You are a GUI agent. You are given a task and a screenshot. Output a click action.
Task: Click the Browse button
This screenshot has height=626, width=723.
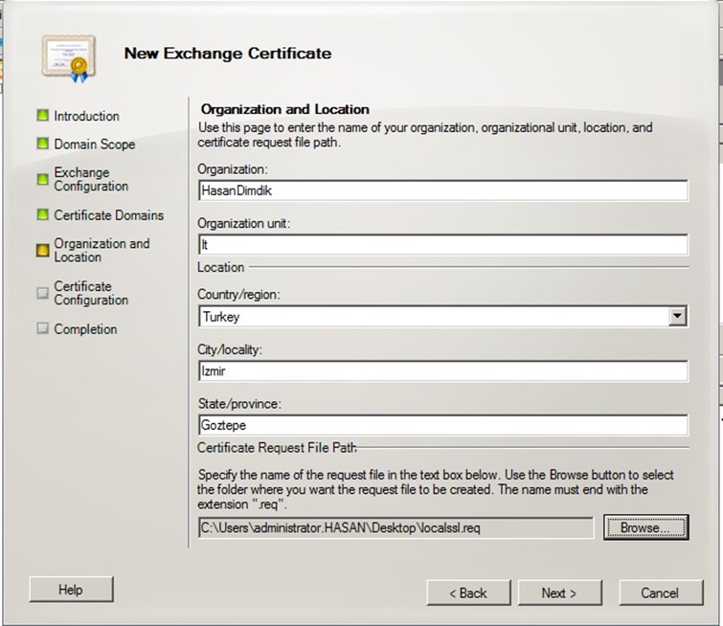(645, 527)
